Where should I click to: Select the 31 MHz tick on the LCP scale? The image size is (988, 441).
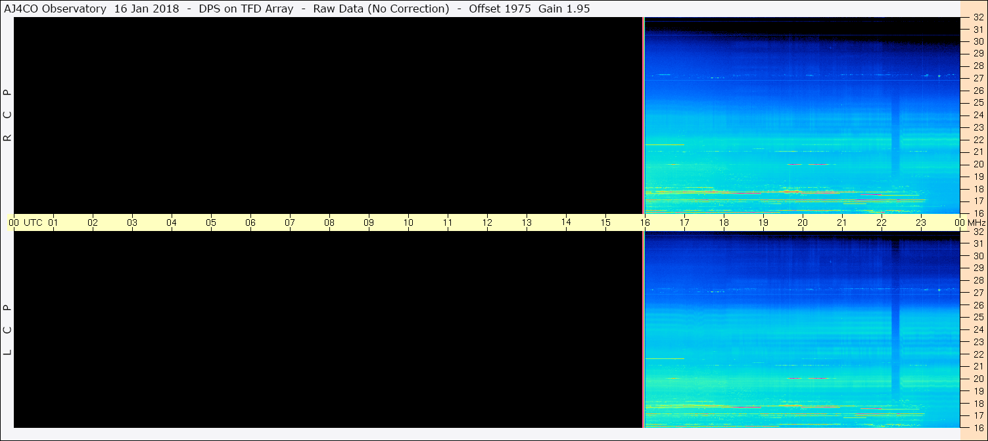[978, 243]
